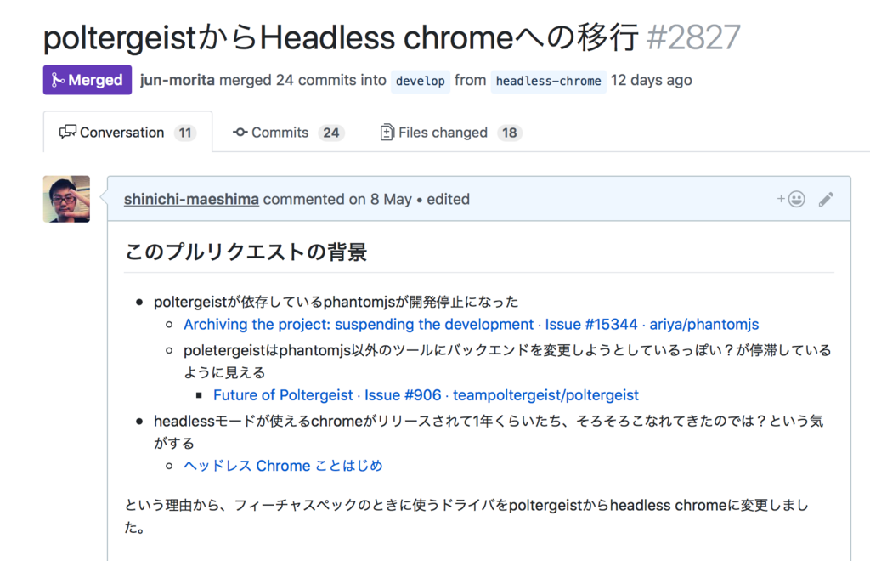870x561 pixels.
Task: Open the Files changed tab
Action: (x=443, y=133)
